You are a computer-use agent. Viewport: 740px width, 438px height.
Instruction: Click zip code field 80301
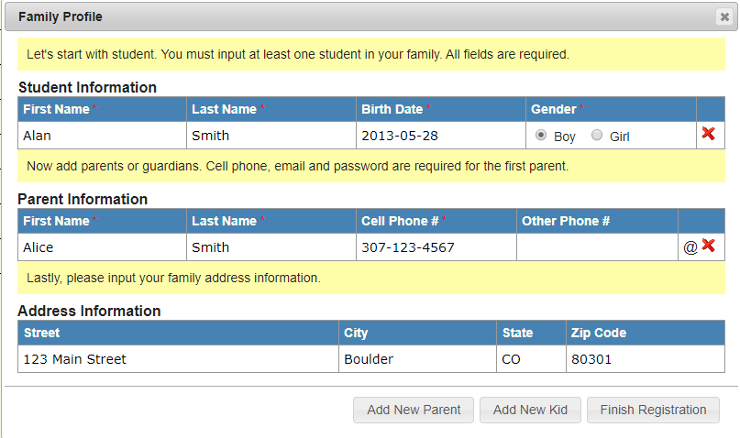(x=646, y=359)
